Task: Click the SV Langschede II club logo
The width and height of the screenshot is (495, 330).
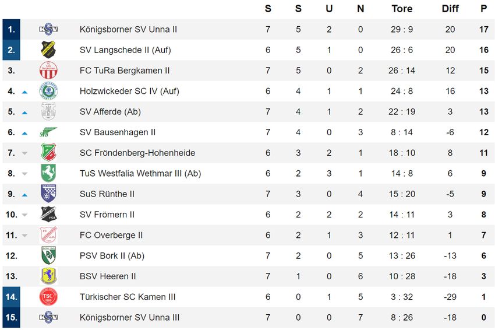Action: (x=48, y=50)
